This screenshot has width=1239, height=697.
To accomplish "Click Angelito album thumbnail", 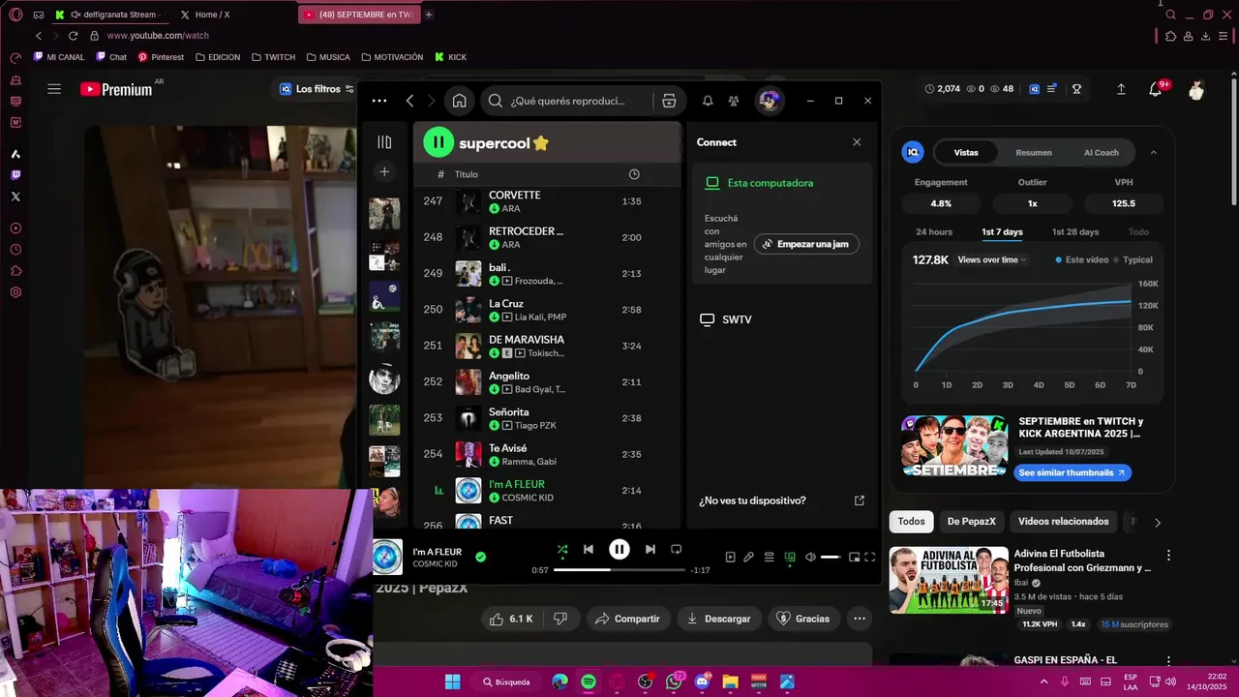I will point(468,382).
